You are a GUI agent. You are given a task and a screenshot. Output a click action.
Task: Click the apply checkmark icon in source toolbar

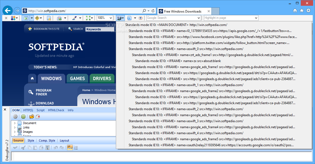pyautogui.click(x=15, y=148)
